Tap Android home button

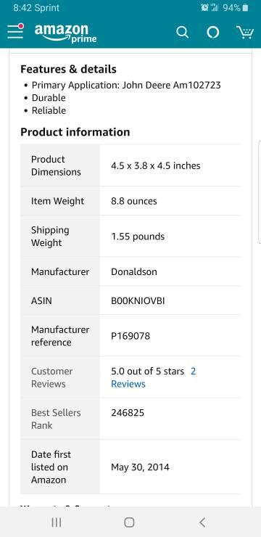tap(129, 522)
